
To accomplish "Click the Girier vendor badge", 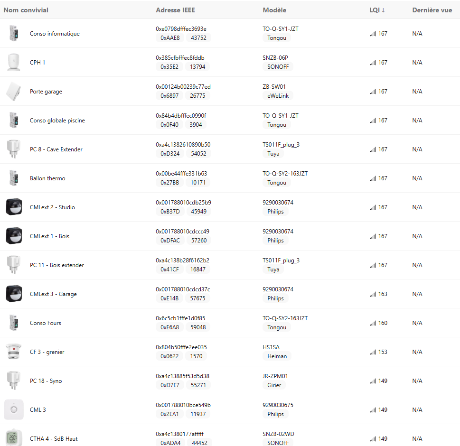I will click(x=274, y=385).
